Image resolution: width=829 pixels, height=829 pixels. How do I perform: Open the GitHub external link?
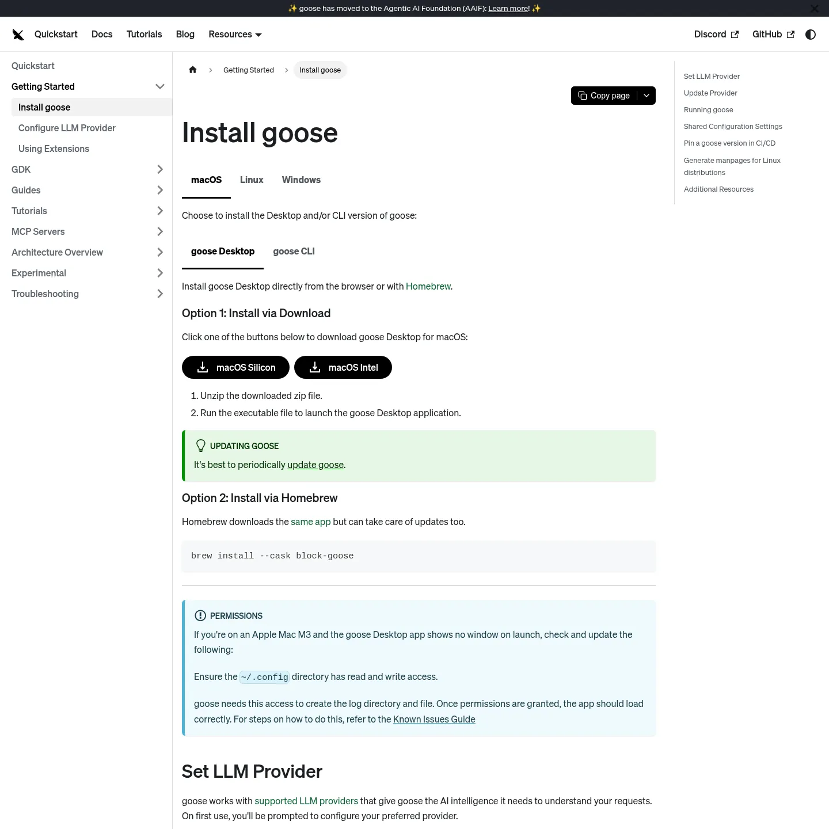click(773, 35)
